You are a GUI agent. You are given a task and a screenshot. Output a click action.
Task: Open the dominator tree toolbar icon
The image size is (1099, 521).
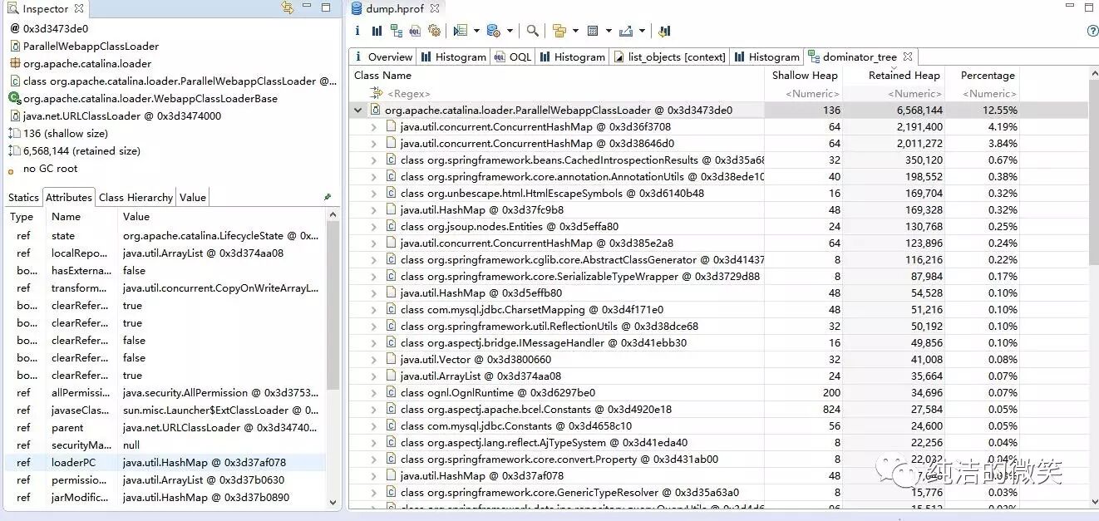397,31
